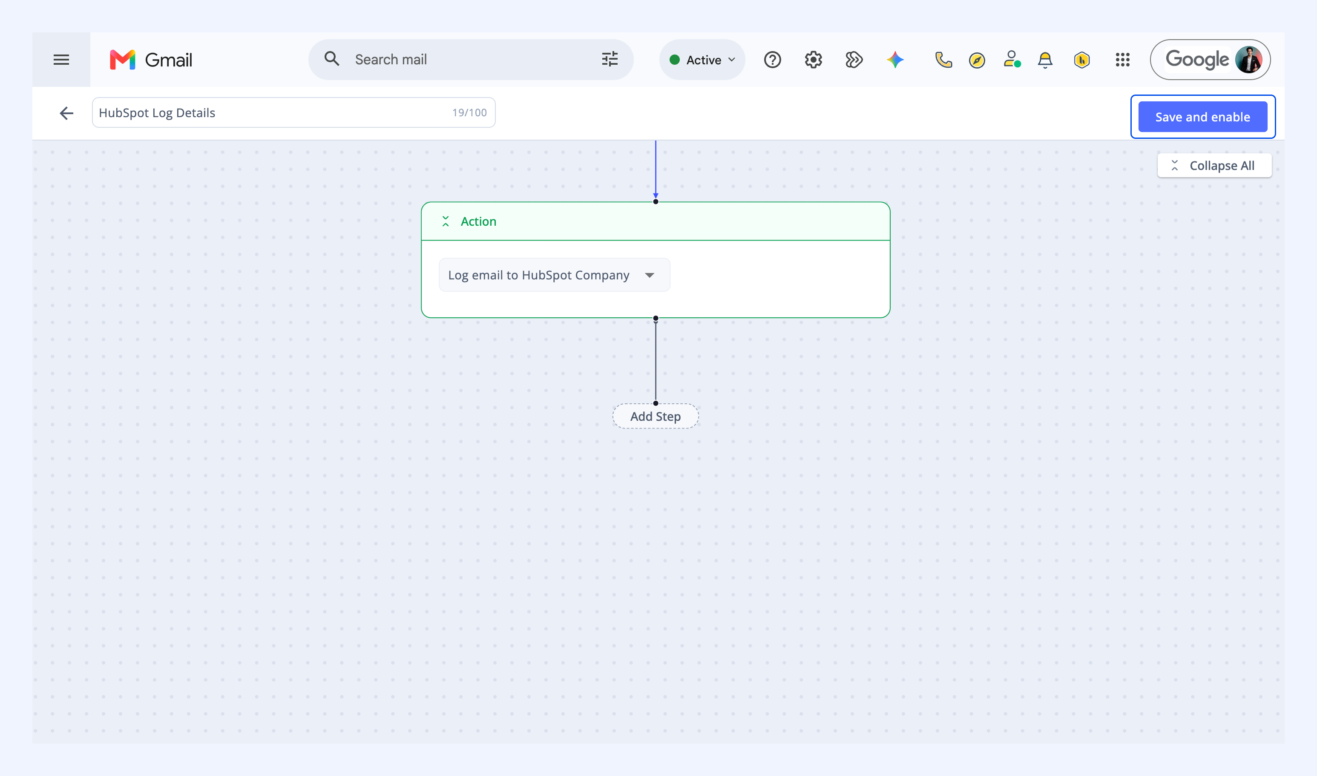This screenshot has width=1317, height=776.
Task: Click the yellow compass icon
Action: [x=977, y=60]
